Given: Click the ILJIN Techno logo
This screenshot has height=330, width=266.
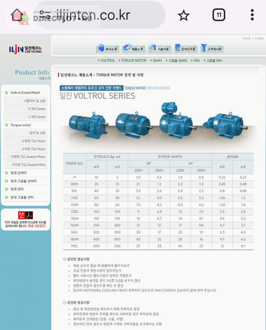Looking at the screenshot, I should [x=25, y=49].
